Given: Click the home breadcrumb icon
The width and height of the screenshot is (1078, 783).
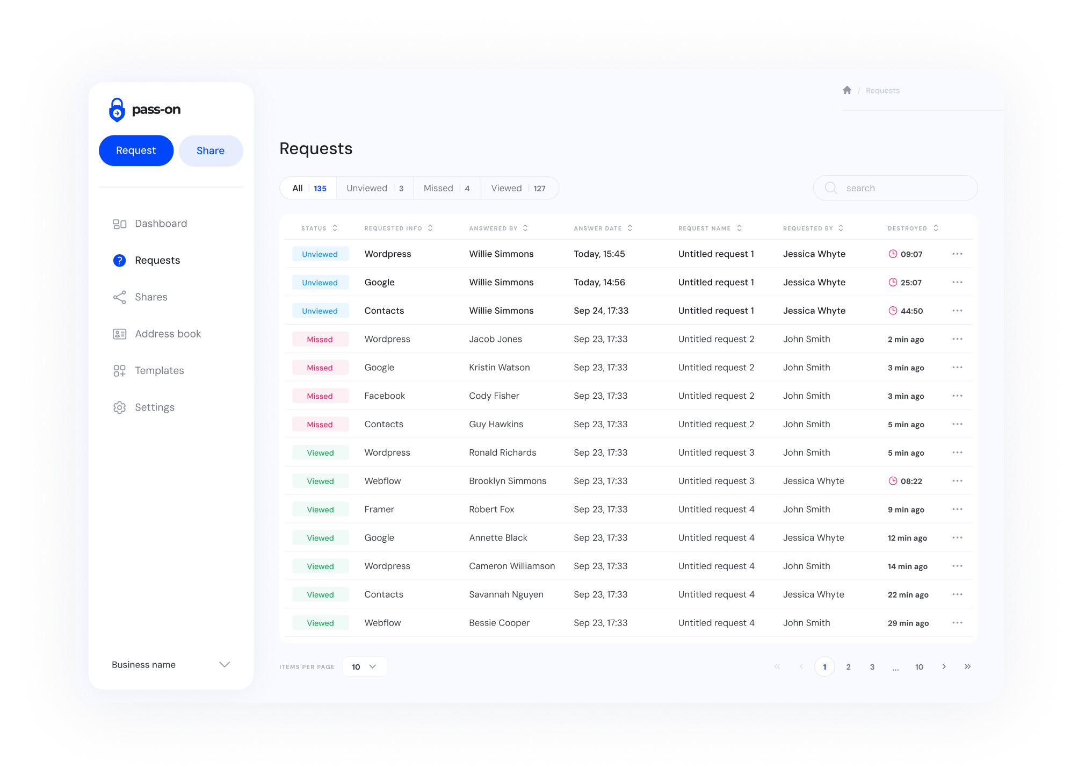Looking at the screenshot, I should tap(847, 90).
